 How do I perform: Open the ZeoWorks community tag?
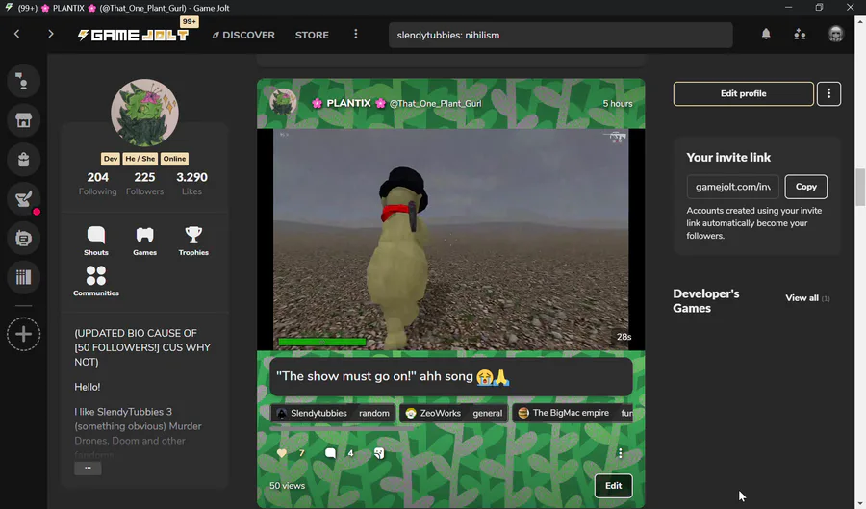click(x=434, y=413)
